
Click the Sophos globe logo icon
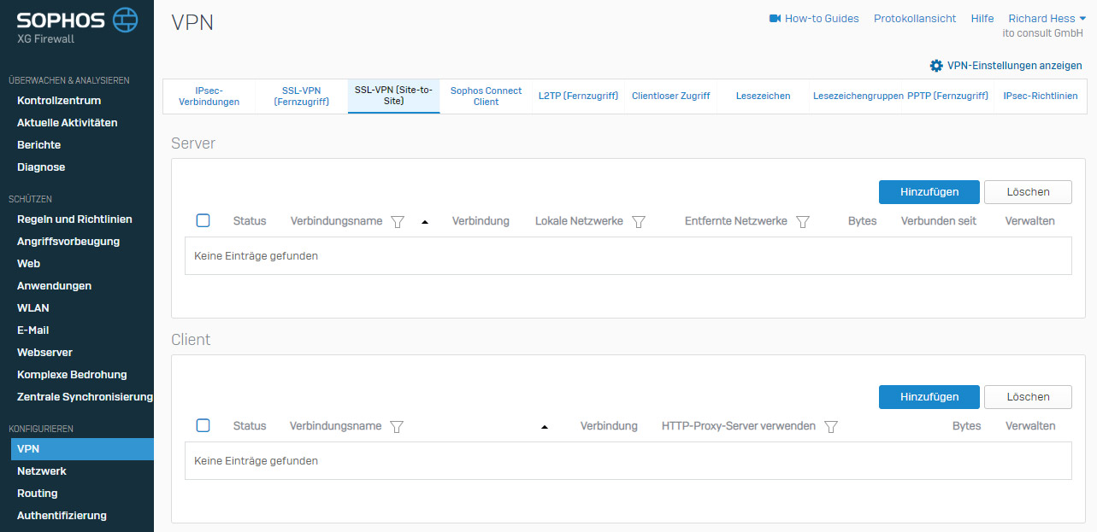point(125,20)
